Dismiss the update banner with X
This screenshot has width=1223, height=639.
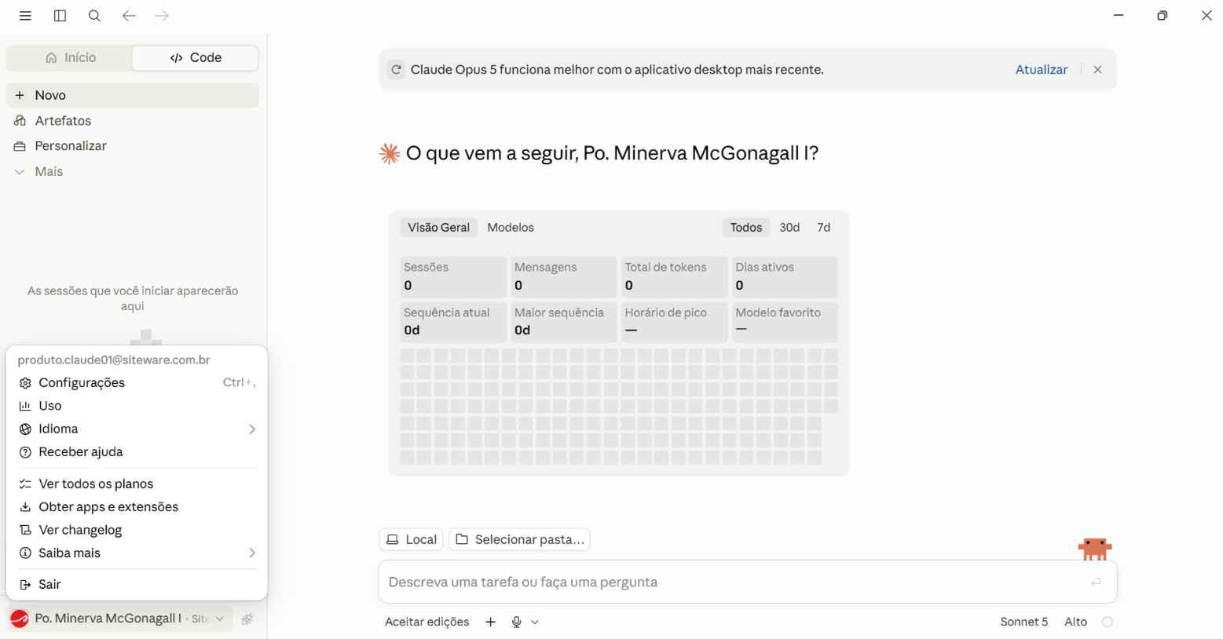(1098, 70)
